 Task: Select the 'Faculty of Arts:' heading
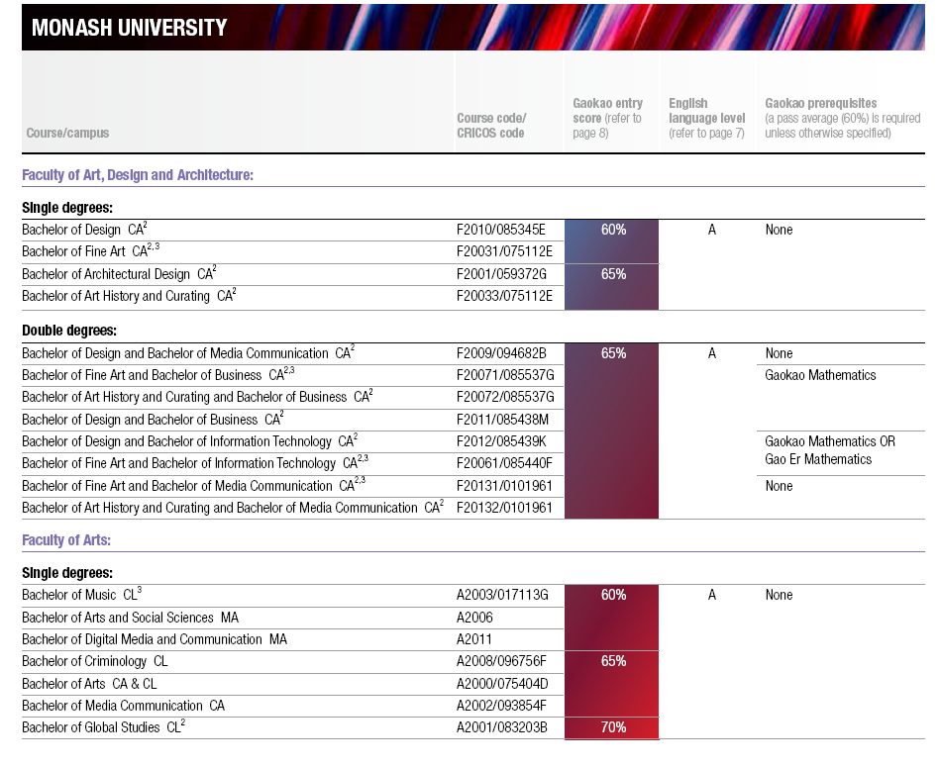[66, 539]
